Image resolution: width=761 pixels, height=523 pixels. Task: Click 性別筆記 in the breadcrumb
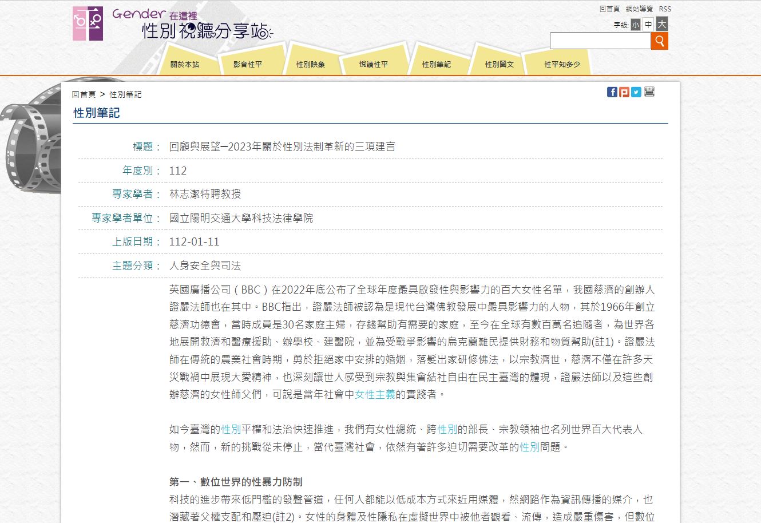pos(125,94)
